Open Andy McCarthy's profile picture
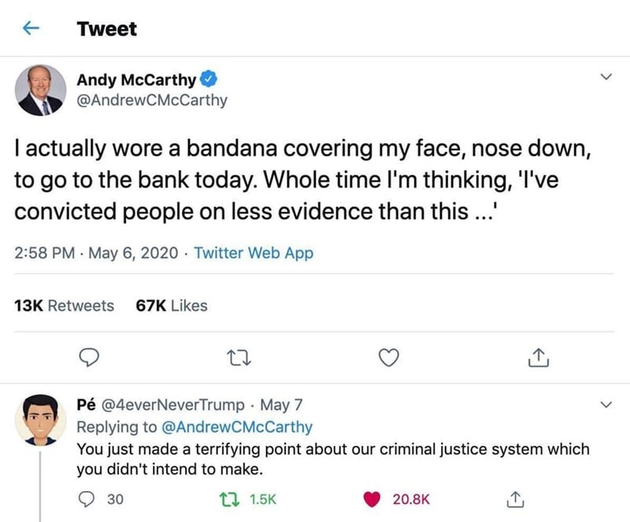The image size is (630, 522). tap(40, 91)
